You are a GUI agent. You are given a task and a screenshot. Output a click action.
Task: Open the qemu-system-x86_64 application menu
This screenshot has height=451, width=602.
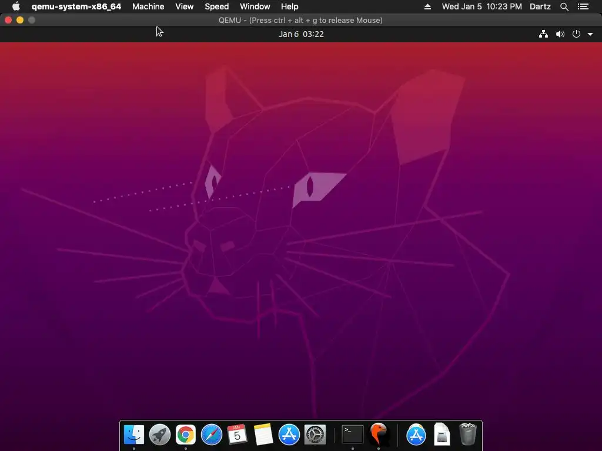coord(76,6)
